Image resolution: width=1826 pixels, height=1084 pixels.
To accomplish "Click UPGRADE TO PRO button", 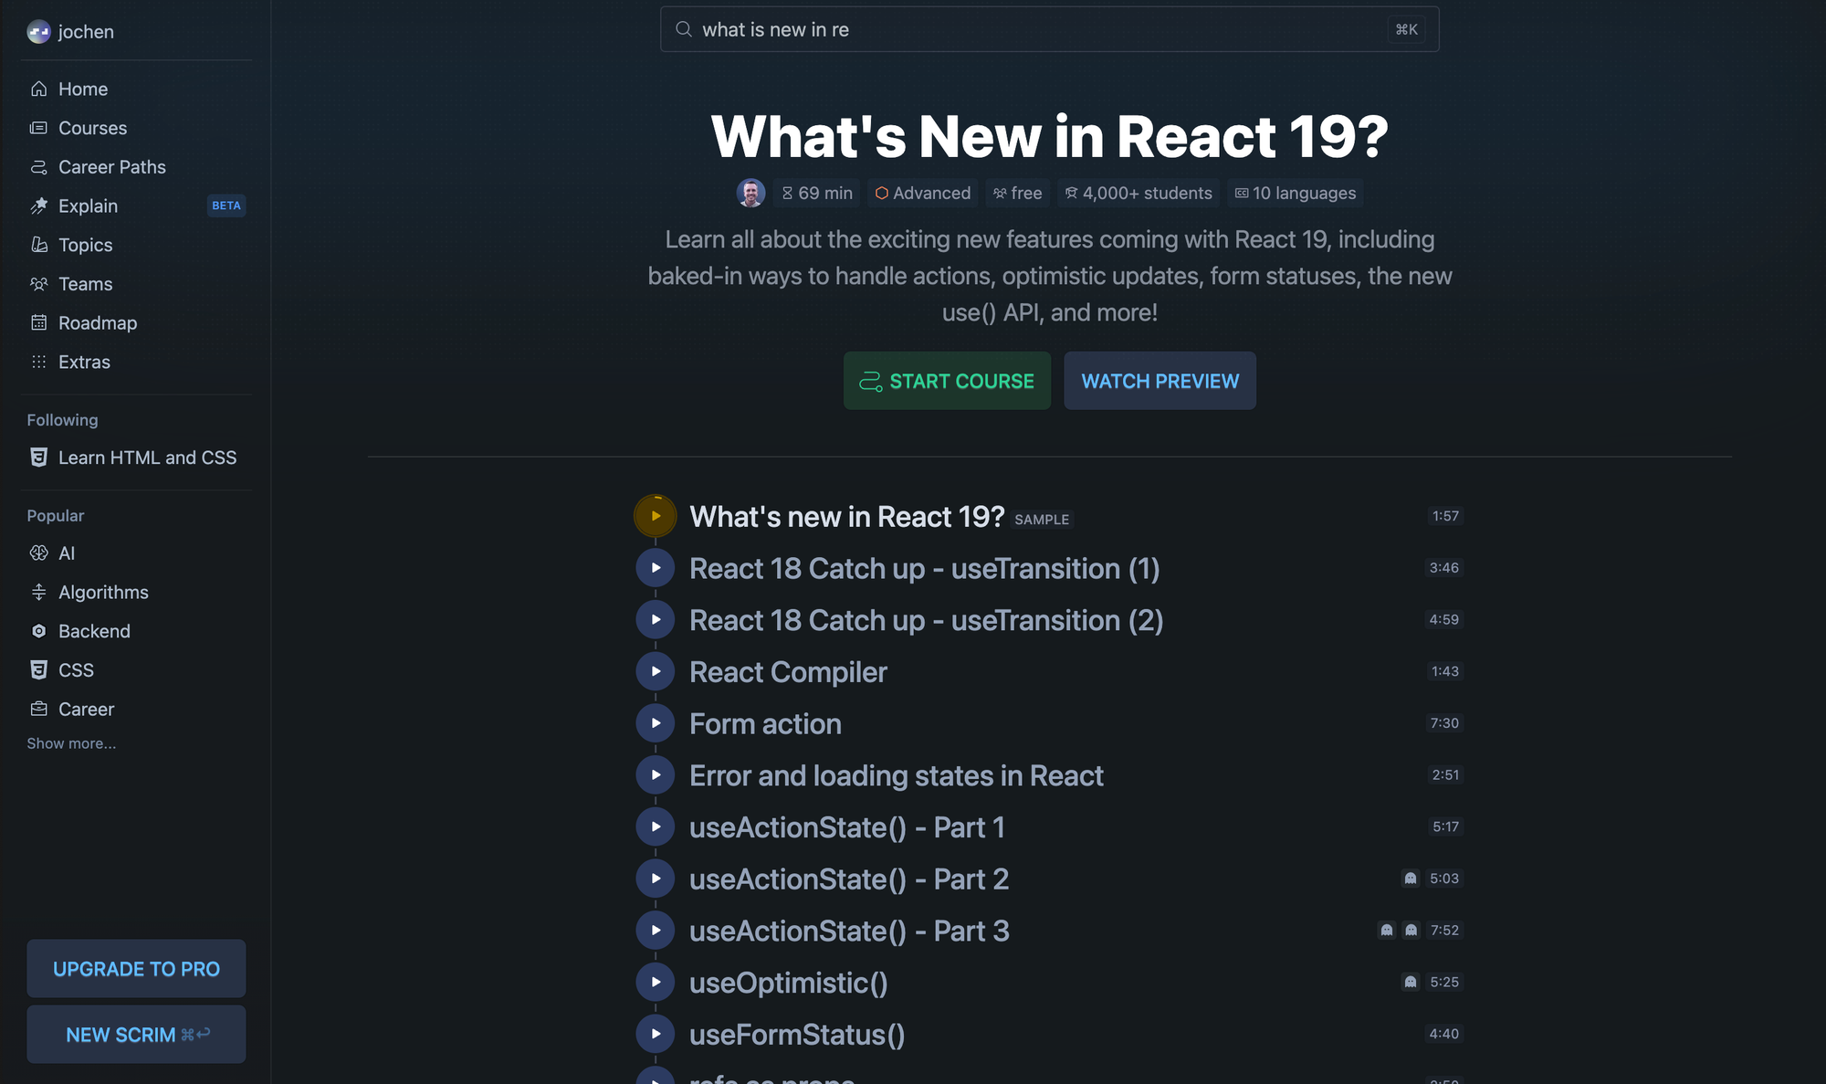I will [x=136, y=968].
